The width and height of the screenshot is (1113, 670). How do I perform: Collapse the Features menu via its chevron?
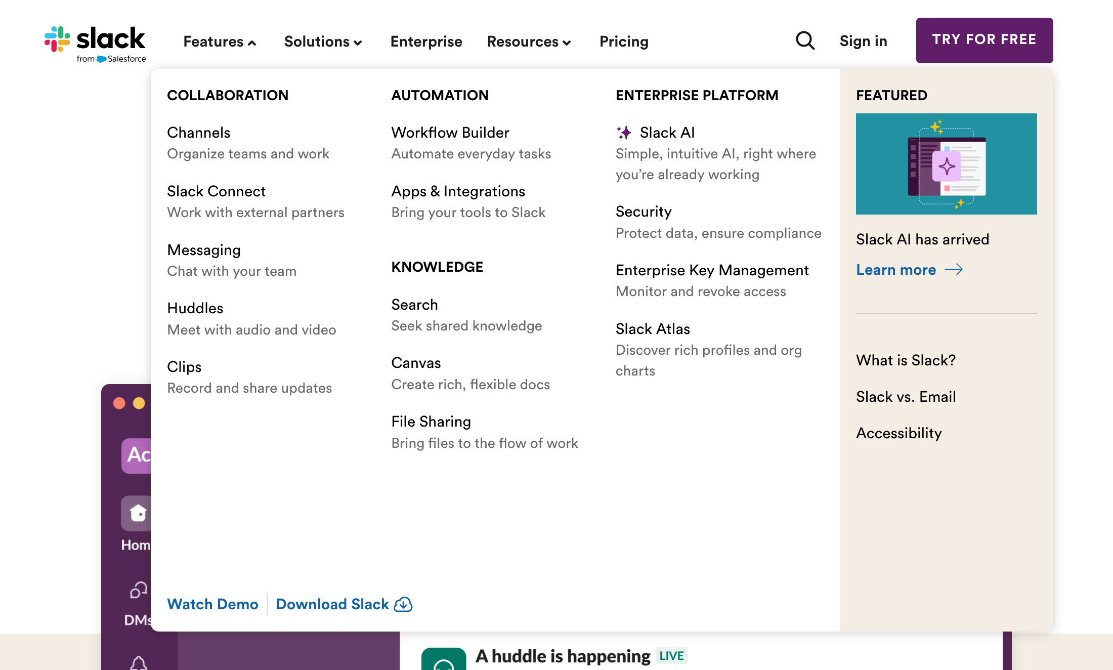tap(251, 43)
